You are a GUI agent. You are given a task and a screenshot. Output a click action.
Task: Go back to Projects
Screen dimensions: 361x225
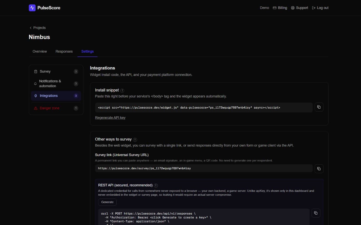37,28
